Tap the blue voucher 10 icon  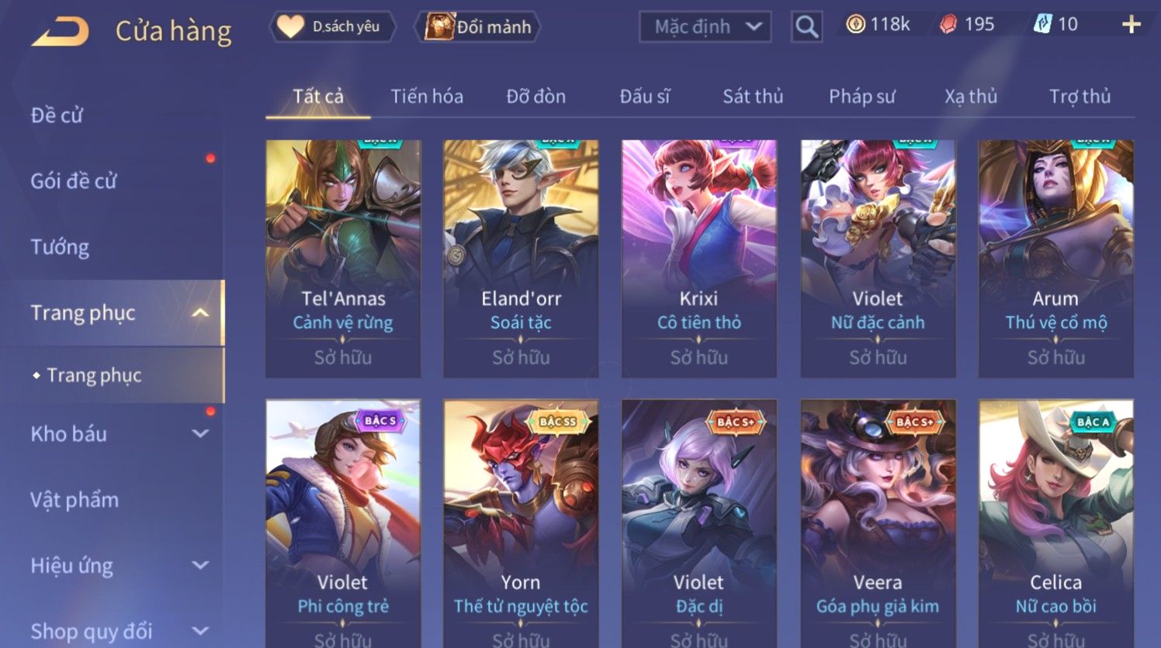1041,25
